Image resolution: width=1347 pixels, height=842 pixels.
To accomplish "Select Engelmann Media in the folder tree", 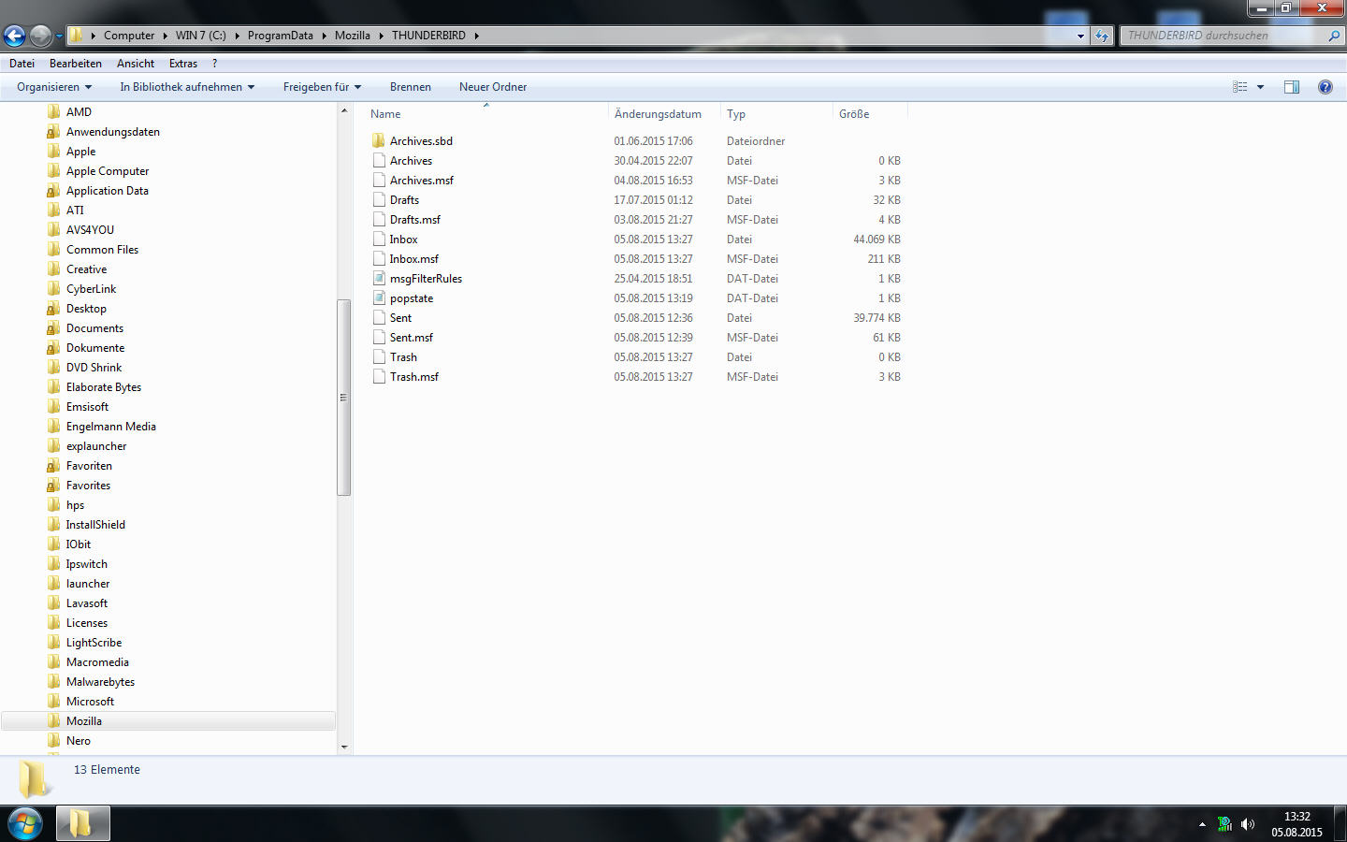I will [x=111, y=427].
